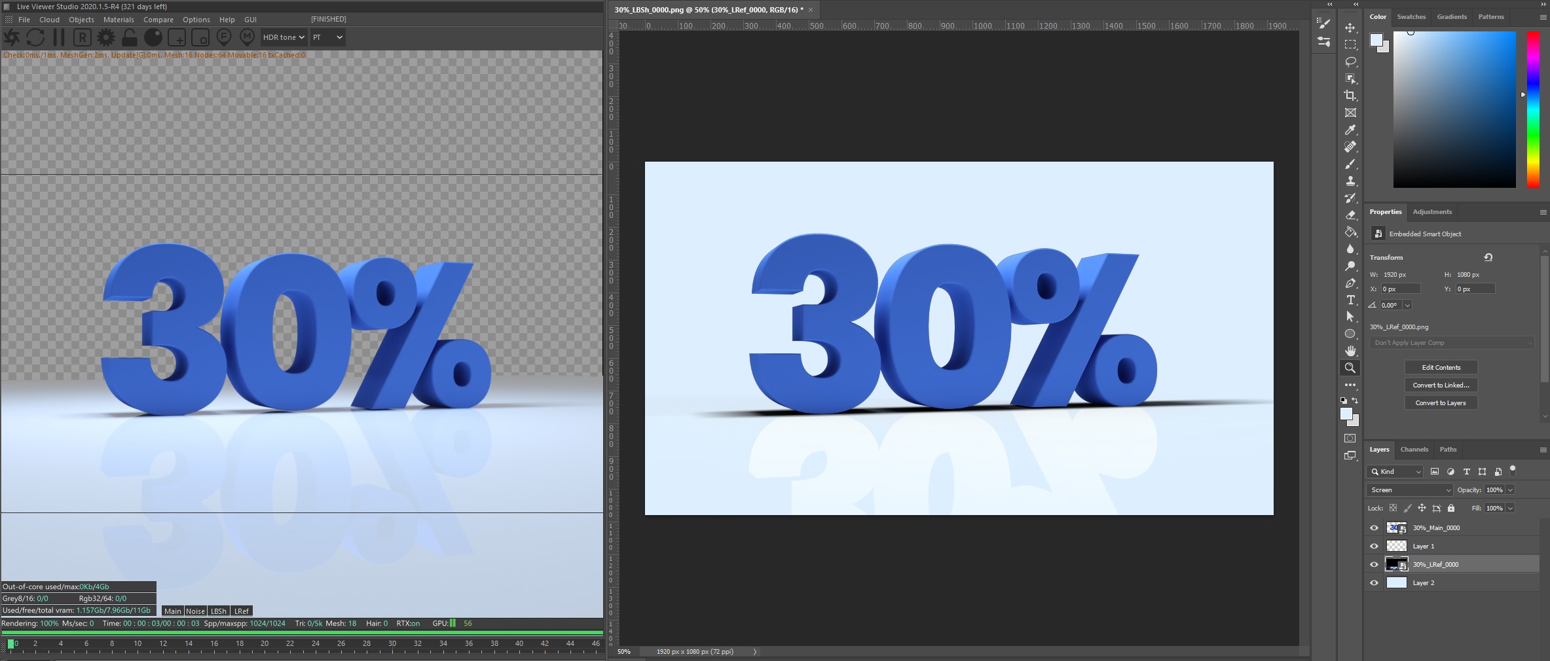The width and height of the screenshot is (1550, 661).
Task: Open render settings gear in Live Viewer
Action: pyautogui.click(x=106, y=37)
